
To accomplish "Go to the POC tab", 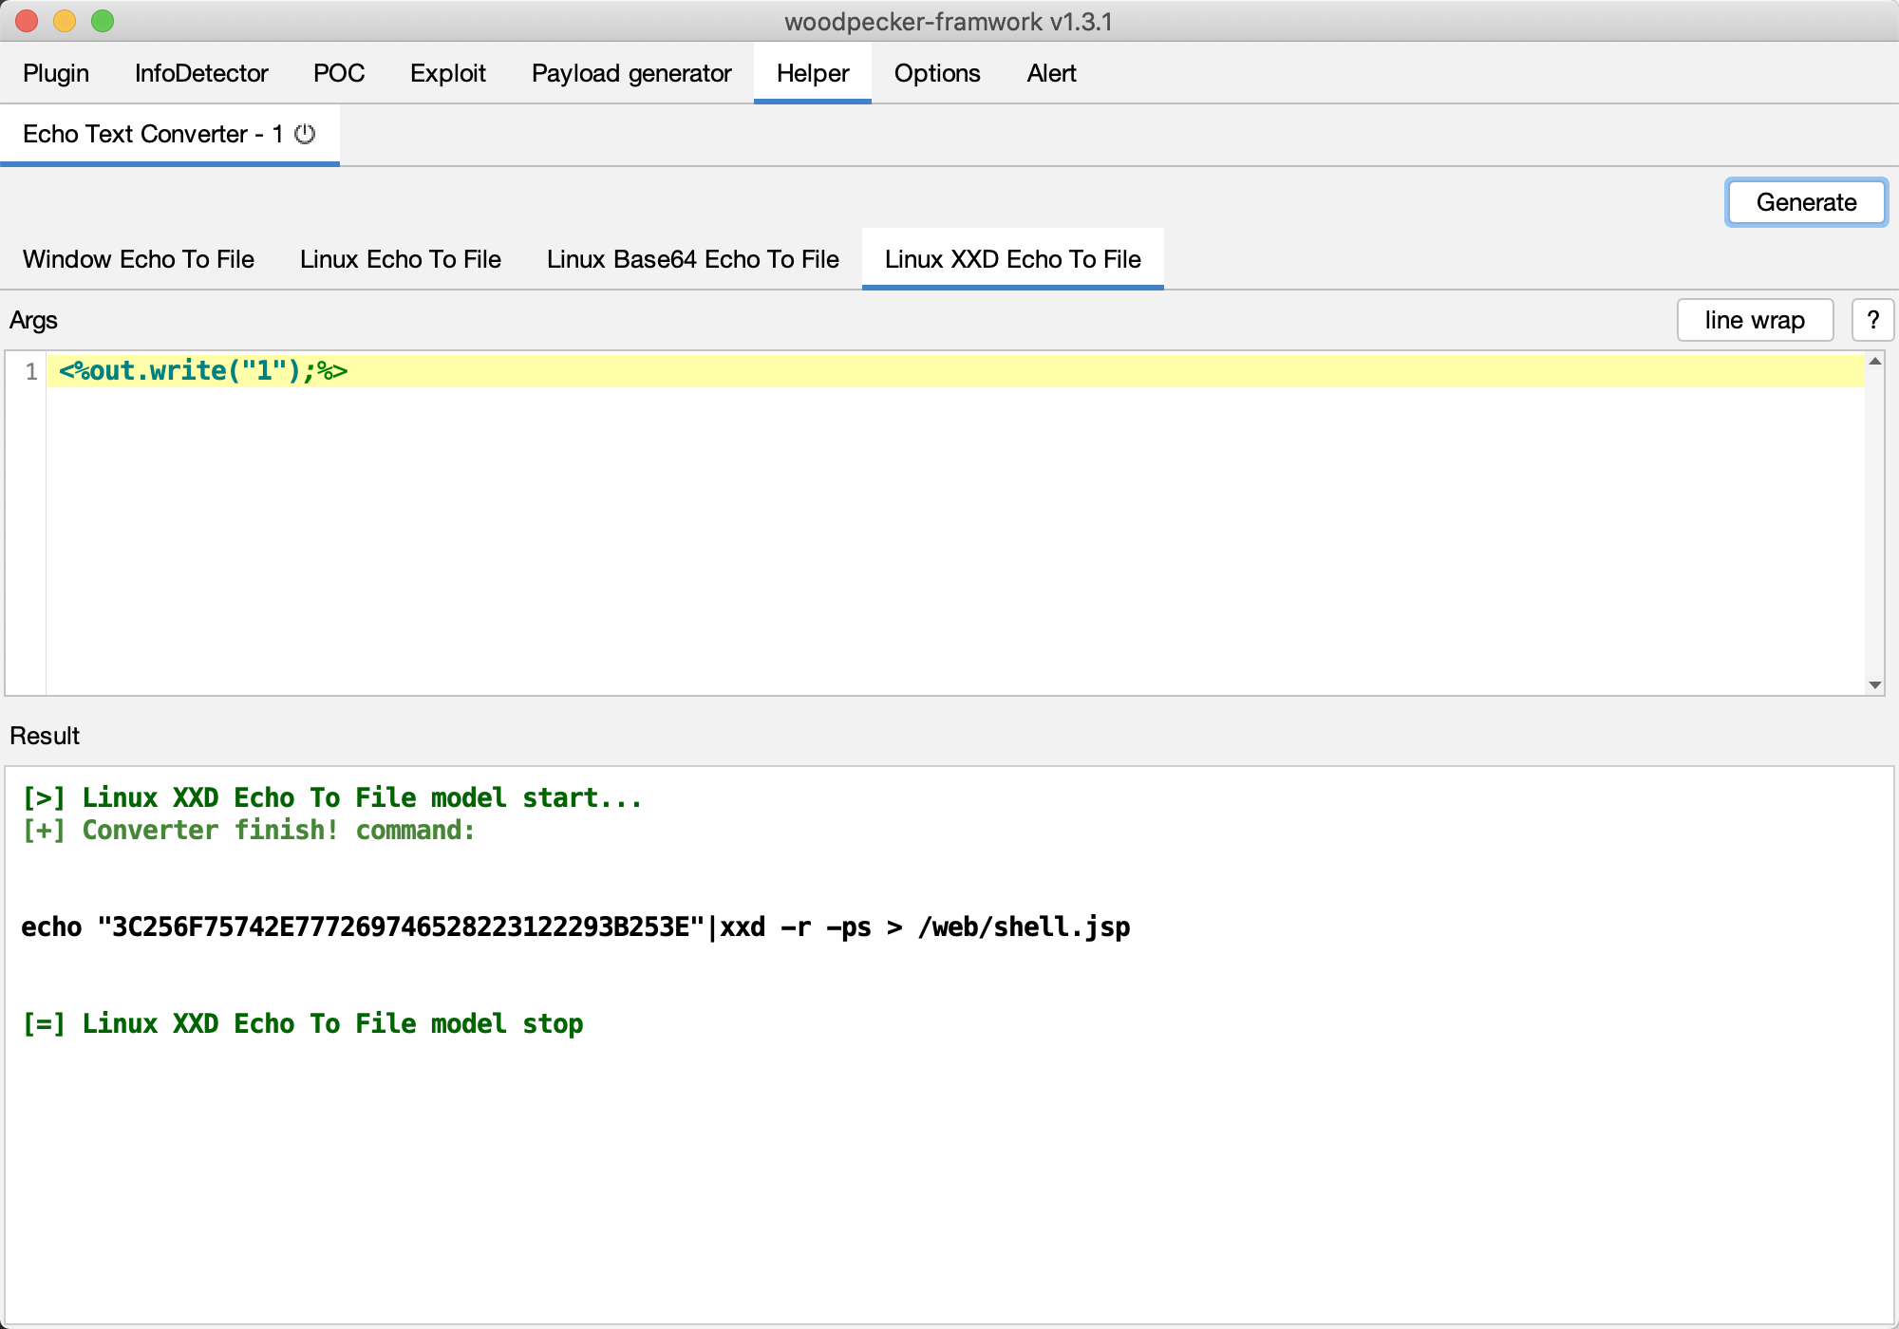I will pyautogui.click(x=339, y=73).
